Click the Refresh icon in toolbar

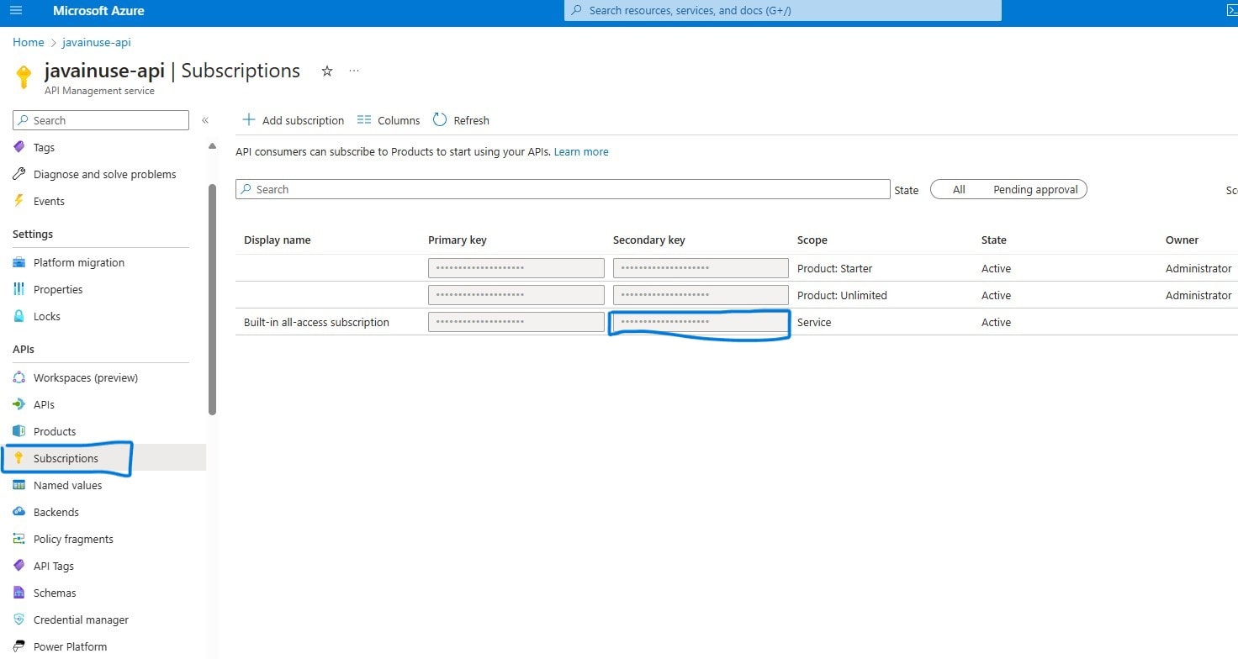point(440,120)
